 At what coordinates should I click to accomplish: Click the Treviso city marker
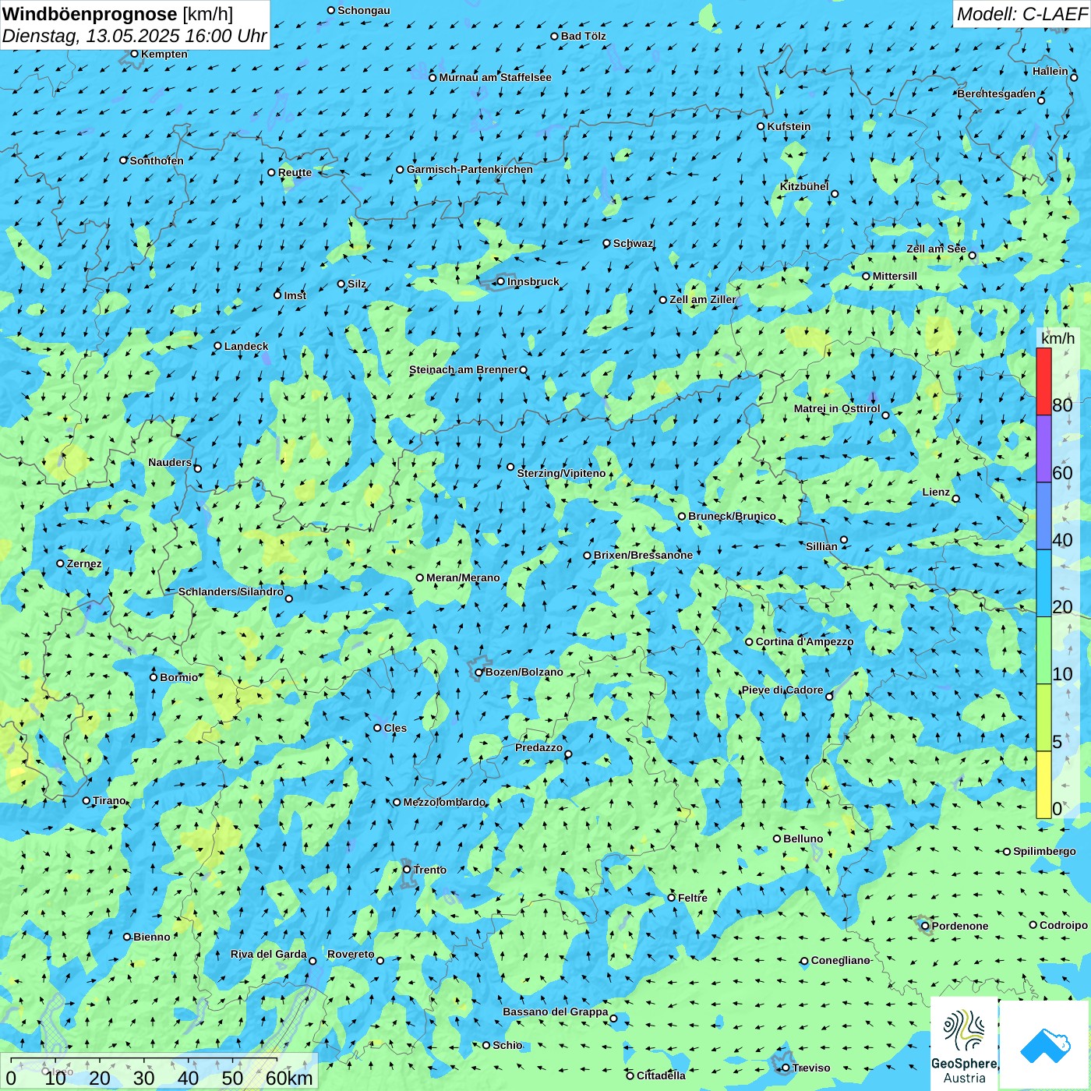[786, 1068]
